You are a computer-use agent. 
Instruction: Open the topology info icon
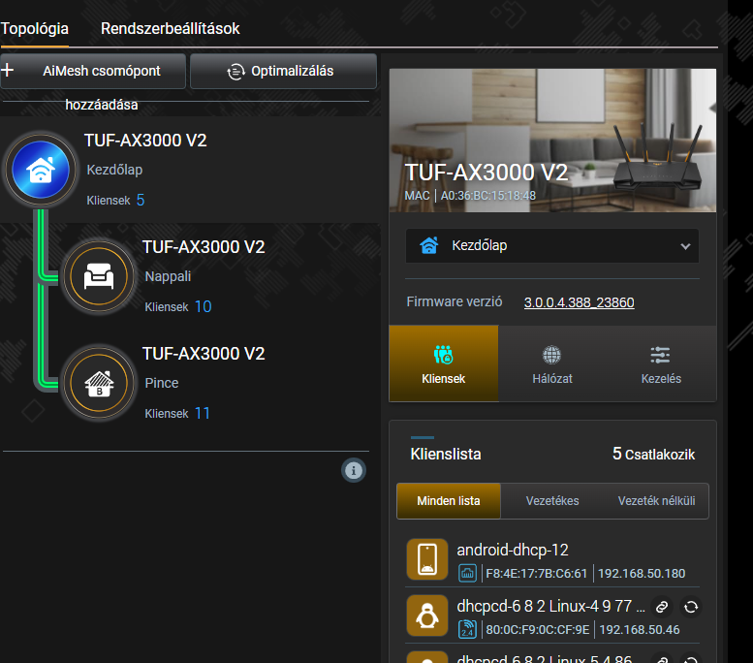tap(354, 470)
